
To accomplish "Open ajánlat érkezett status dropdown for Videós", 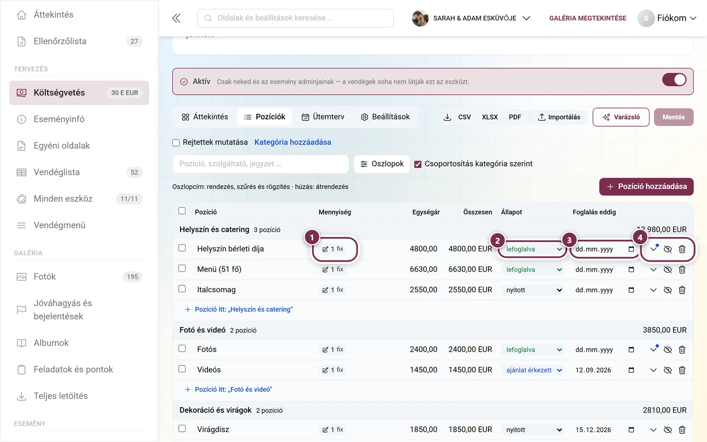I will tap(533, 370).
